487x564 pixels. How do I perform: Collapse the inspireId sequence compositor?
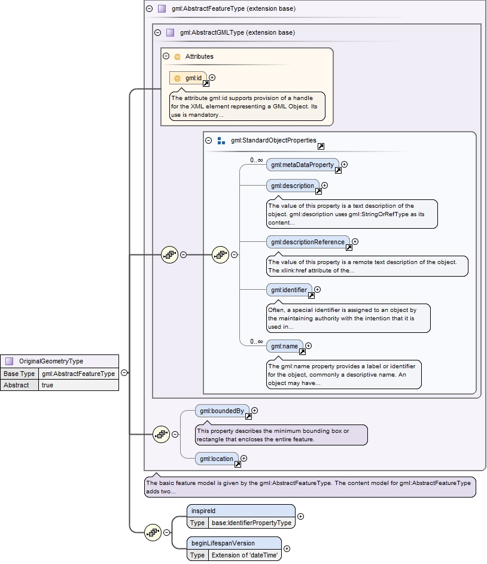pyautogui.click(x=167, y=533)
